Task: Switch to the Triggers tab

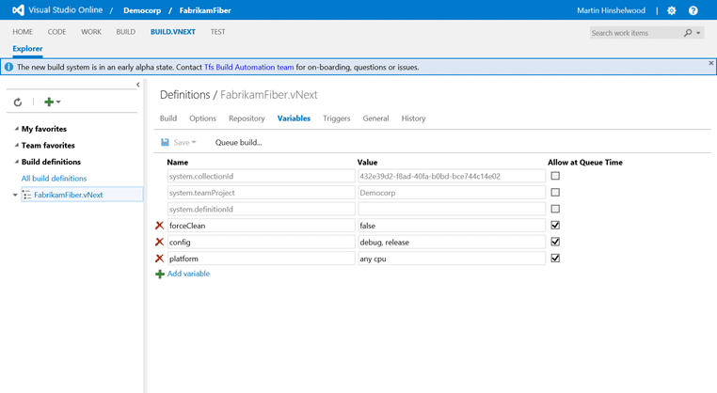Action: coord(337,118)
